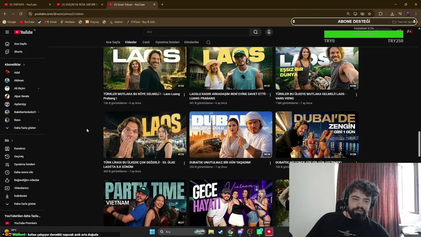The image size is (421, 237).
Task: Open the browser downloads icon
Action: click(392, 14)
